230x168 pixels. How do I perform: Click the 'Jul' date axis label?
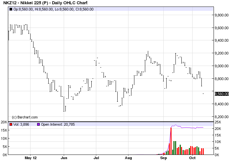pyautogui.click(x=96, y=158)
